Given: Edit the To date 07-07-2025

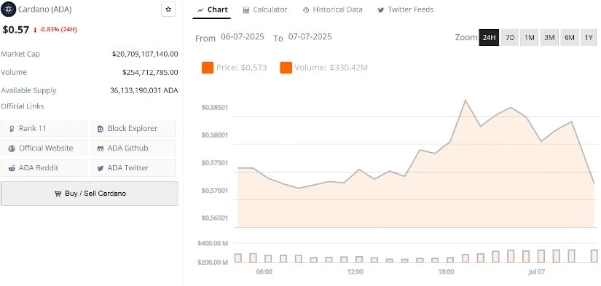Looking at the screenshot, I should click(310, 37).
